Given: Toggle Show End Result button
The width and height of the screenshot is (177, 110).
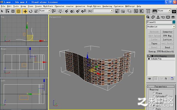Looking at the screenshot, I should (156, 79).
